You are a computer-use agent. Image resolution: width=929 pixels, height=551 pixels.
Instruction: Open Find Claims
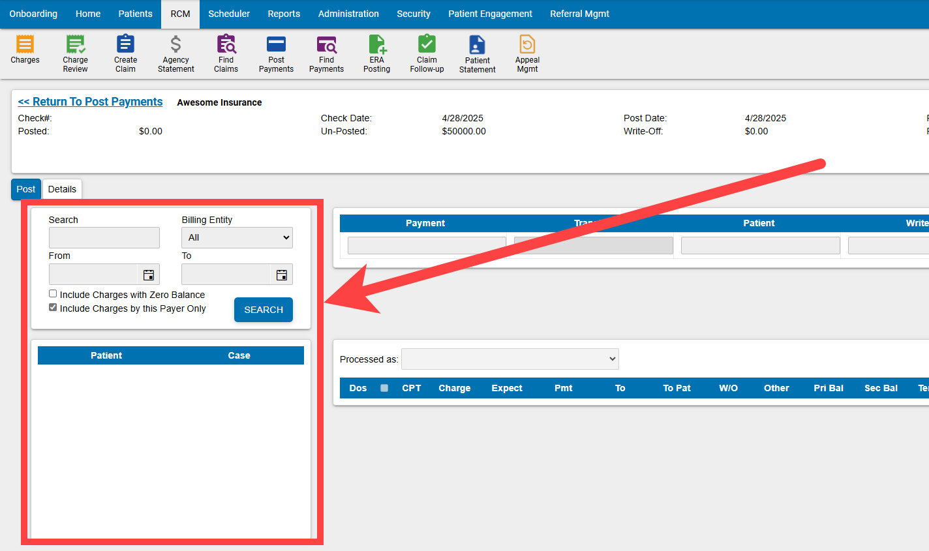tap(226, 52)
